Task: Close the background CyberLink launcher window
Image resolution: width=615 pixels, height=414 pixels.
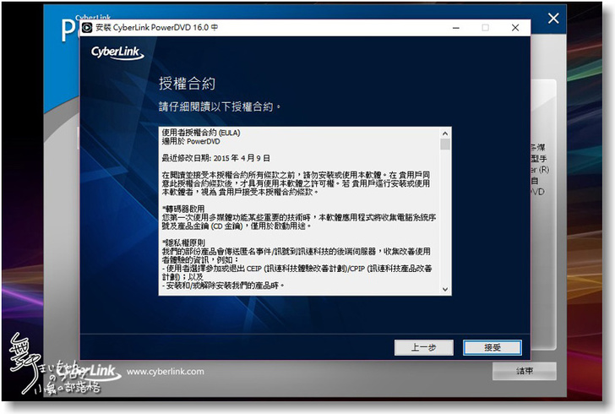Action: click(x=553, y=18)
